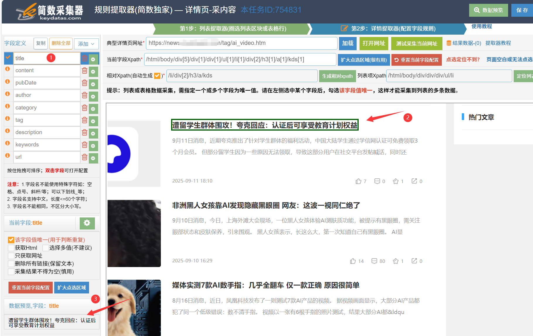
Task: Delete the keywords field with trash icon
Action: pos(84,145)
